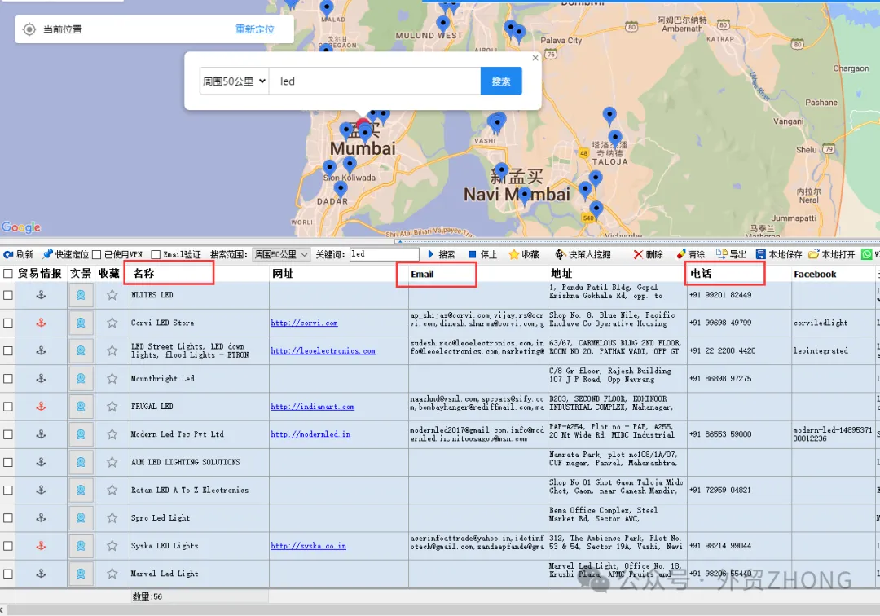880x616 pixels.
Task: Click the blue 搜索 button on map
Action: pos(501,81)
